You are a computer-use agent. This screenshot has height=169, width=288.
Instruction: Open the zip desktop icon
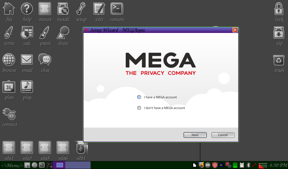coord(279,36)
